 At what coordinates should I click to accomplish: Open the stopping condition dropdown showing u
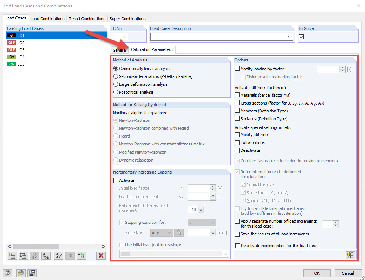pyautogui.click(x=201, y=222)
